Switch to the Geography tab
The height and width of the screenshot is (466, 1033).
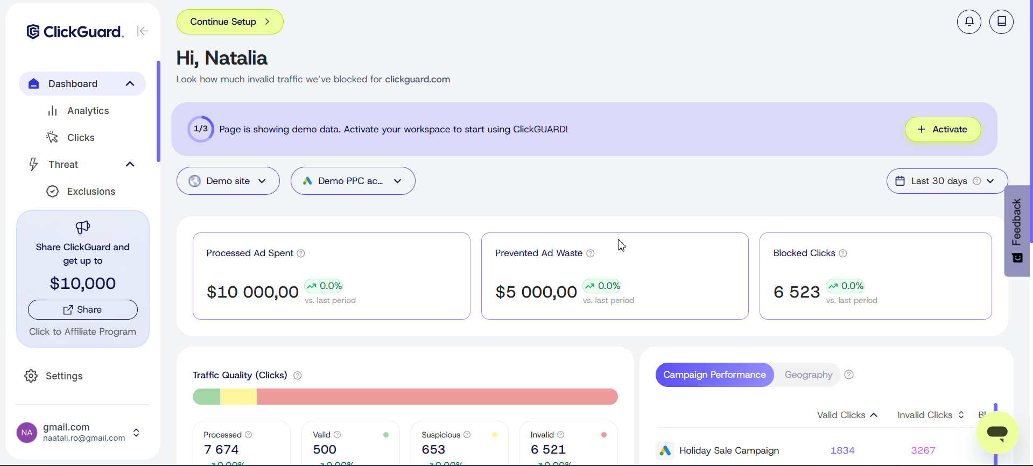[x=808, y=375]
